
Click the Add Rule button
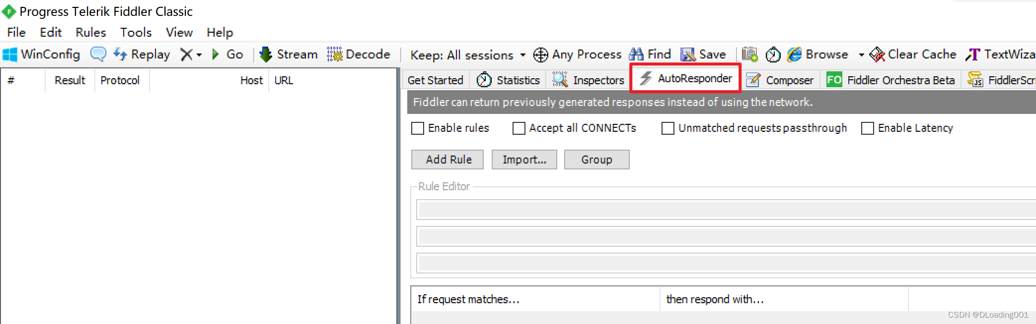click(446, 160)
